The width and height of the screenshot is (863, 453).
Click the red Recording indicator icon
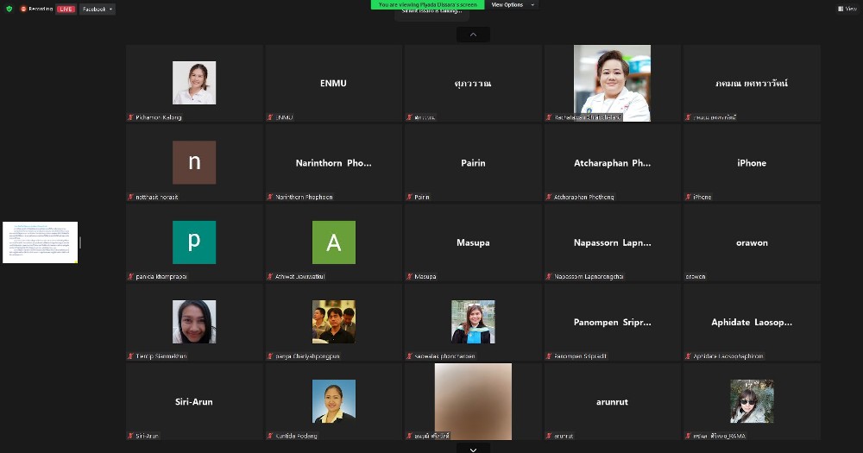24,9
